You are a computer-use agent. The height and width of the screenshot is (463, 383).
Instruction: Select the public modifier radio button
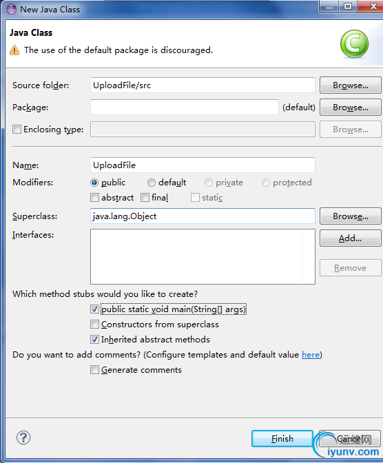tap(94, 183)
